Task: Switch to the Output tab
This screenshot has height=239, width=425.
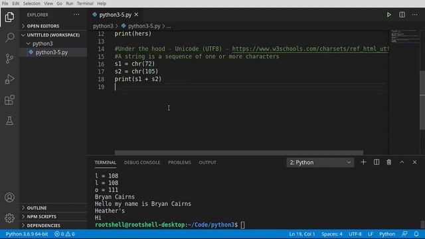Action: (x=208, y=162)
